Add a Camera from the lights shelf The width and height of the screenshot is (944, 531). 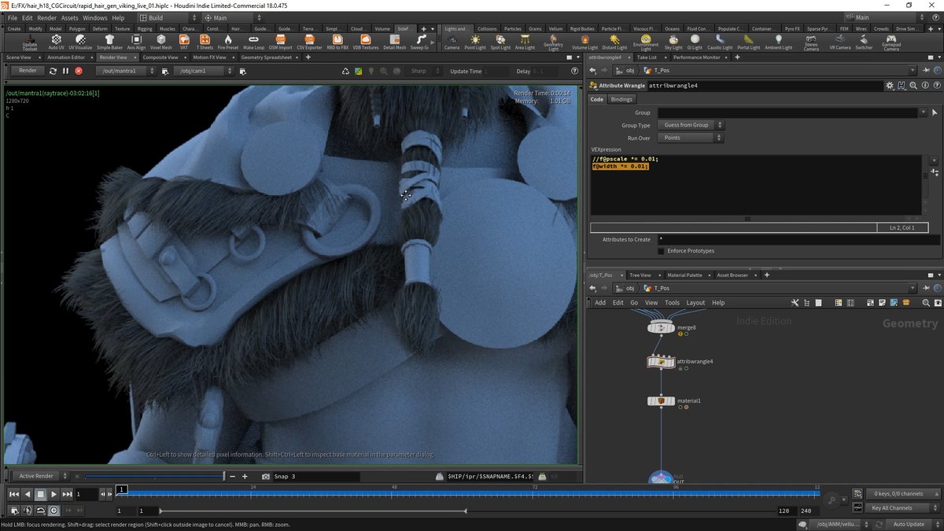click(452, 42)
